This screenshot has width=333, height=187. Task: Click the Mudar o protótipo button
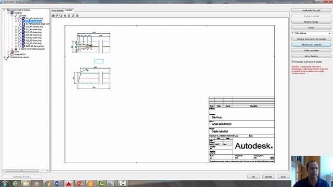coord(311,50)
